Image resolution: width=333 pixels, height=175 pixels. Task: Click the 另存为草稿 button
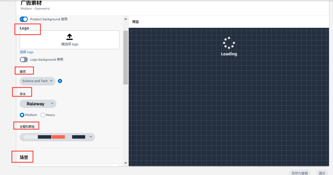point(299,173)
